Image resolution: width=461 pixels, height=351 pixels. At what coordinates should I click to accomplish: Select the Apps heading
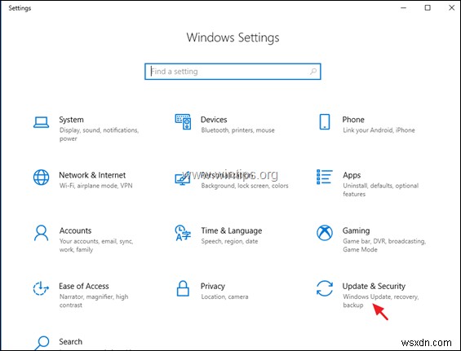coord(352,175)
